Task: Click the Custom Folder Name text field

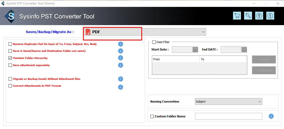Action: click(229, 116)
